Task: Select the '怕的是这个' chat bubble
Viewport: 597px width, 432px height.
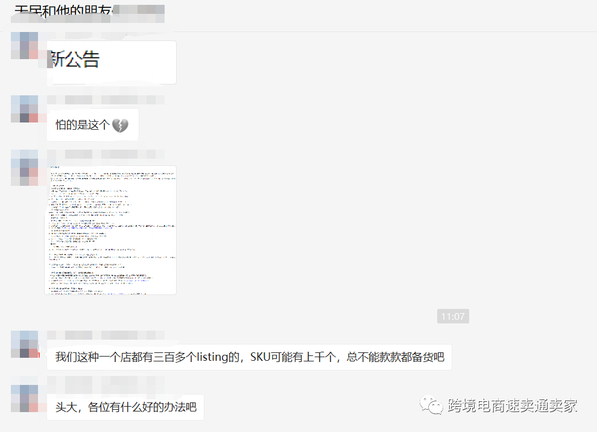Action: (92, 124)
